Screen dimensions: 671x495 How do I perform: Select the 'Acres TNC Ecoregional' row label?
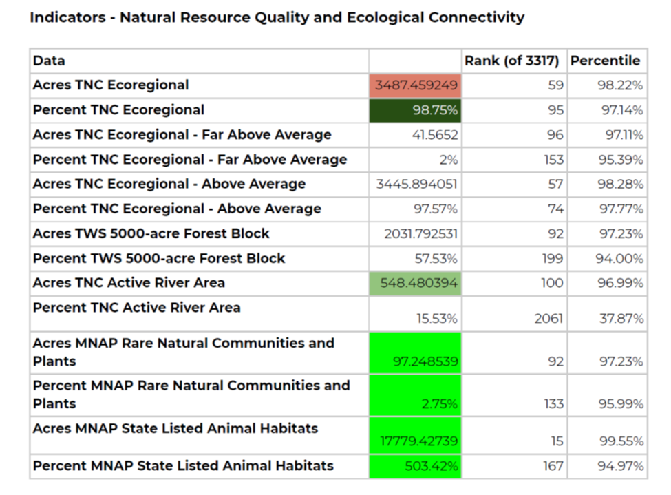(111, 85)
